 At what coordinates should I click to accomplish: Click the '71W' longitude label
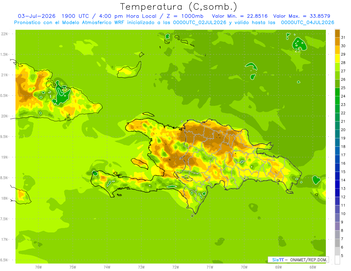(210, 267)
